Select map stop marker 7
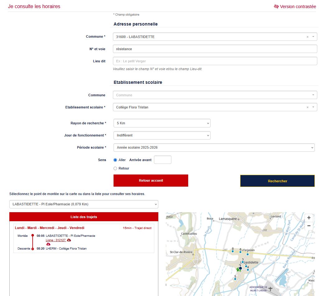The image size is (326, 296). click(x=248, y=254)
